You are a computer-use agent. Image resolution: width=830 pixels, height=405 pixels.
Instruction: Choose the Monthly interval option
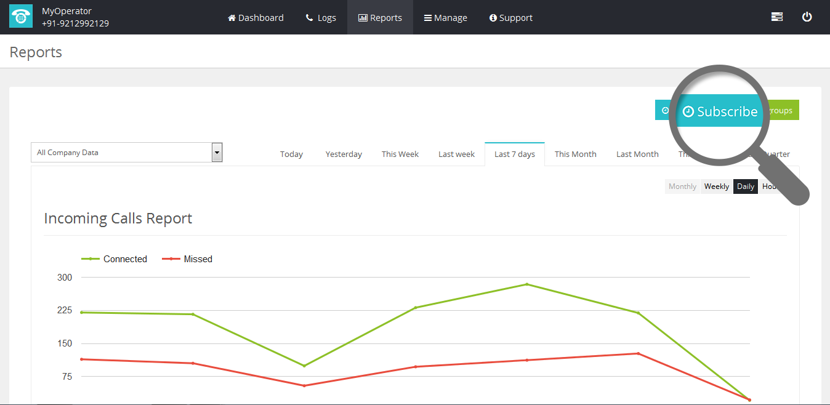click(682, 186)
